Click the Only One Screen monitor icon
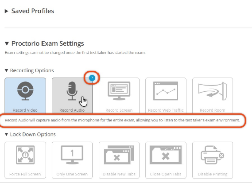 [x=72, y=155]
